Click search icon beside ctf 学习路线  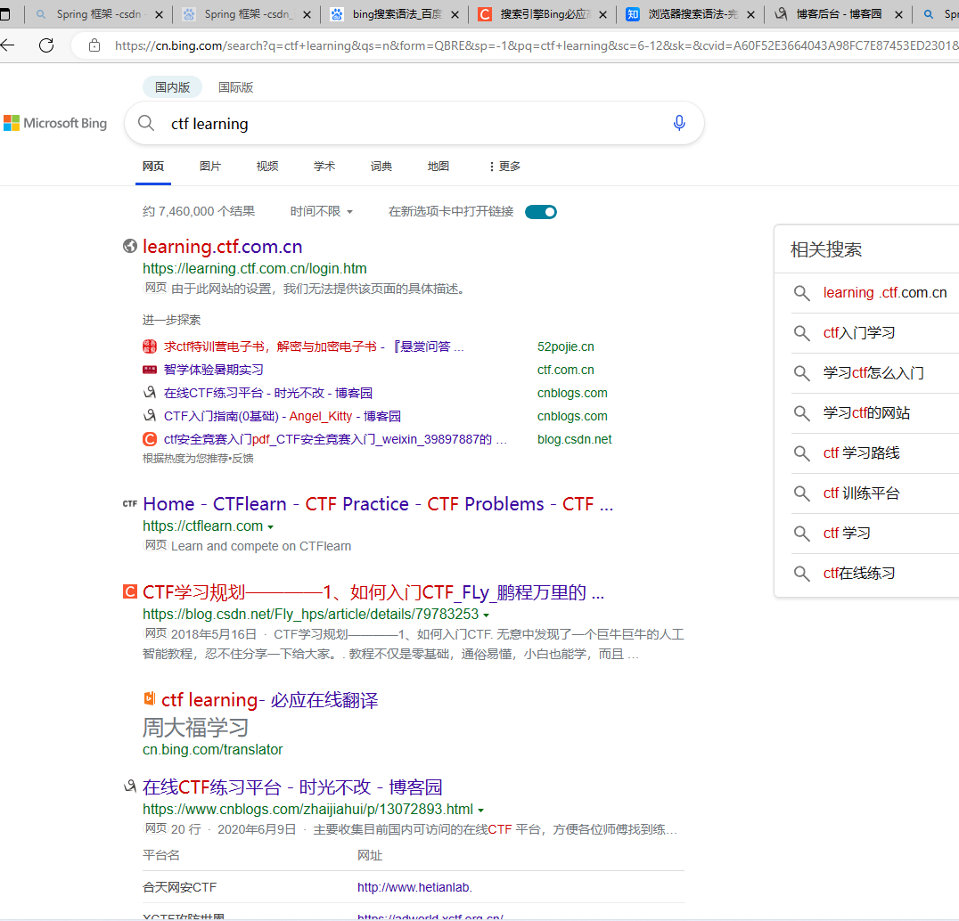(x=802, y=452)
